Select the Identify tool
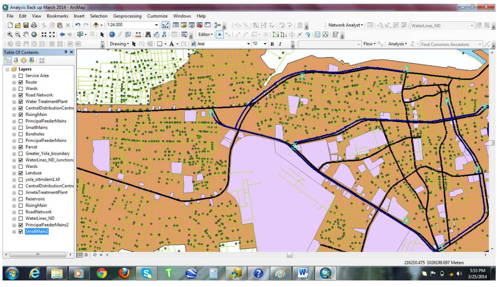497x287 pixels. click(112, 35)
